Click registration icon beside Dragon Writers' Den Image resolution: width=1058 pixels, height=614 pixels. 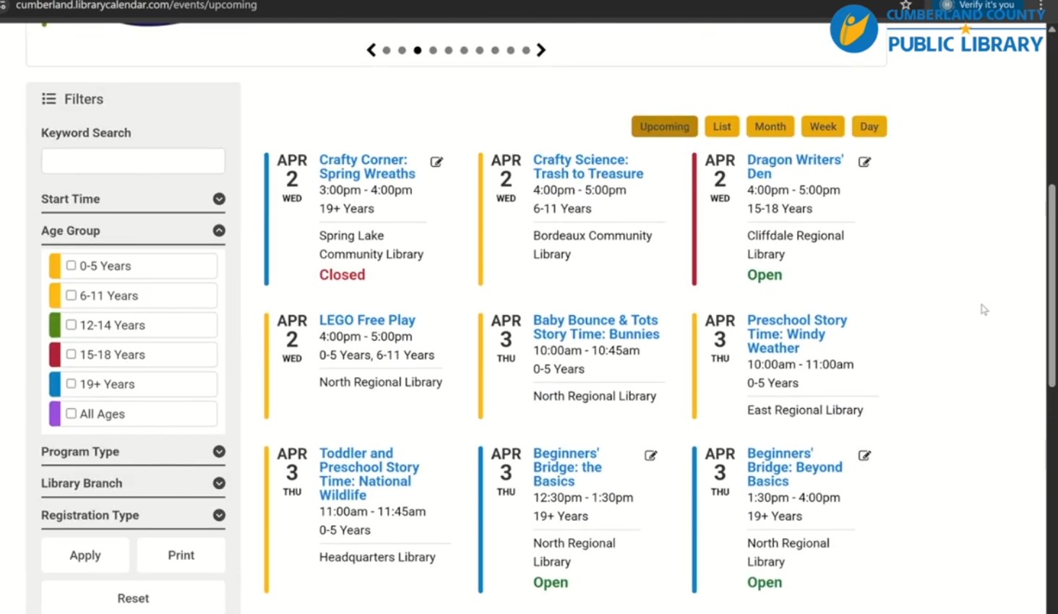point(864,162)
